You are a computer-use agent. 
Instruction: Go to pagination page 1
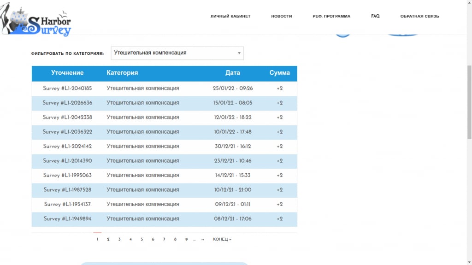click(97, 239)
